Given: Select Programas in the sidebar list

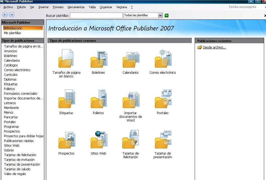Looking at the screenshot, I should point(11,127).
